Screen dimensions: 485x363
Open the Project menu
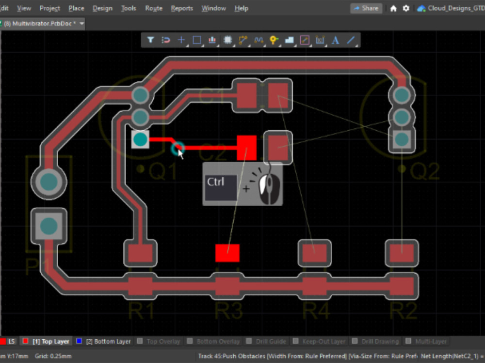[x=50, y=8]
